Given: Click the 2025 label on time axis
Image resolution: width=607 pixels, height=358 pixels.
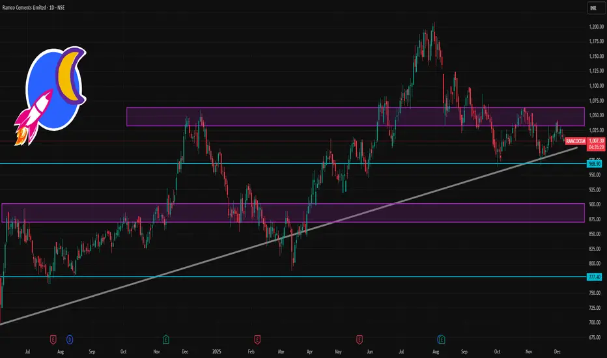Looking at the screenshot, I should [x=217, y=351].
